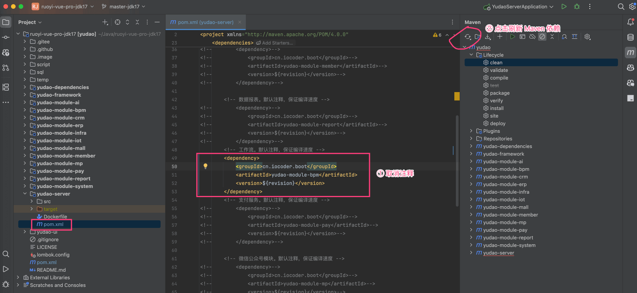
Task: Open the Commit tool window in the left sidebar
Action: click(x=6, y=37)
